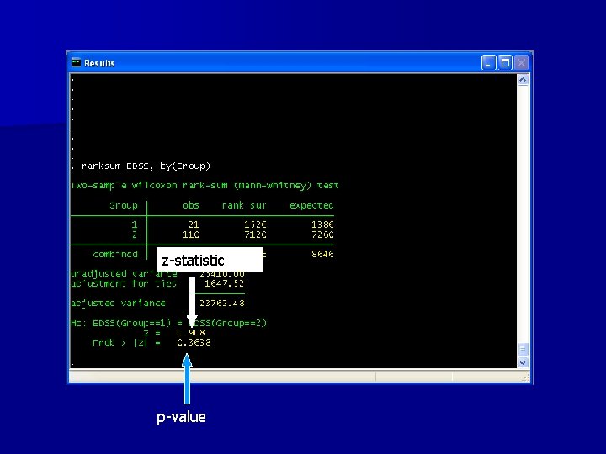Screen dimensions: 606x454
Task: Click the 'combined' row label
Action: (115, 255)
